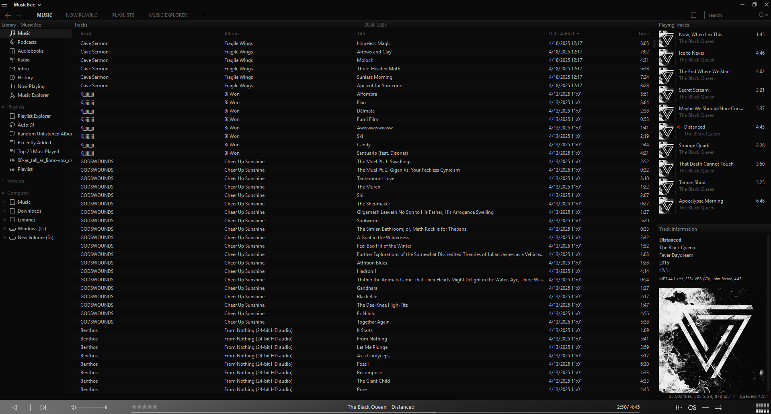Open the MusicBee title dropdown menu
Image resolution: width=771 pixels, height=414 pixels.
click(x=27, y=5)
